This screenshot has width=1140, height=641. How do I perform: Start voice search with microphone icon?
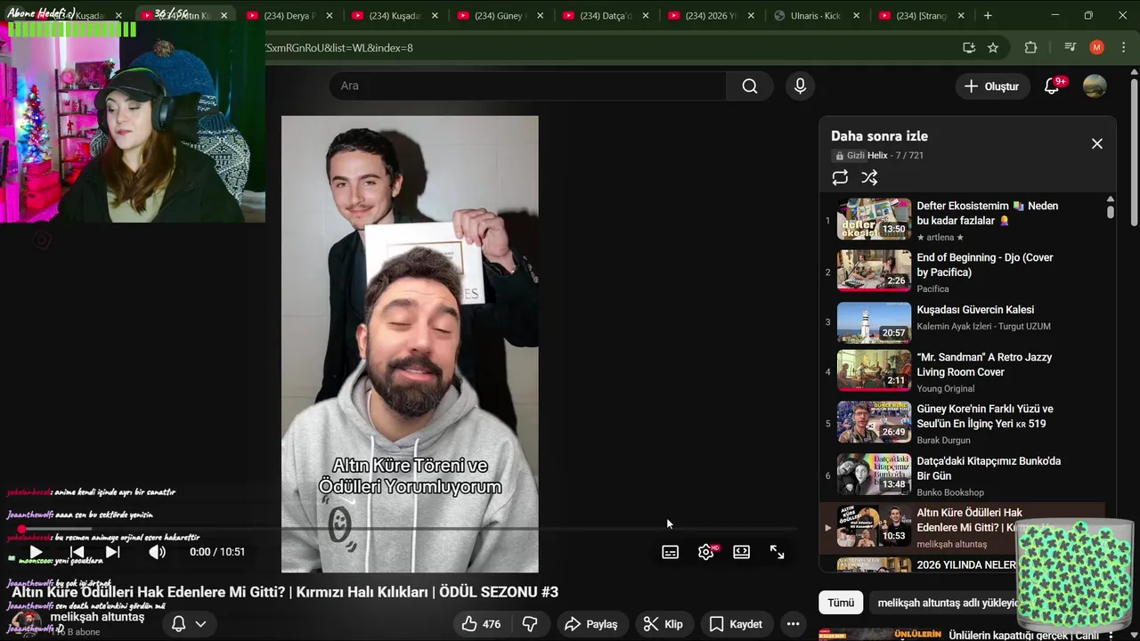(800, 85)
